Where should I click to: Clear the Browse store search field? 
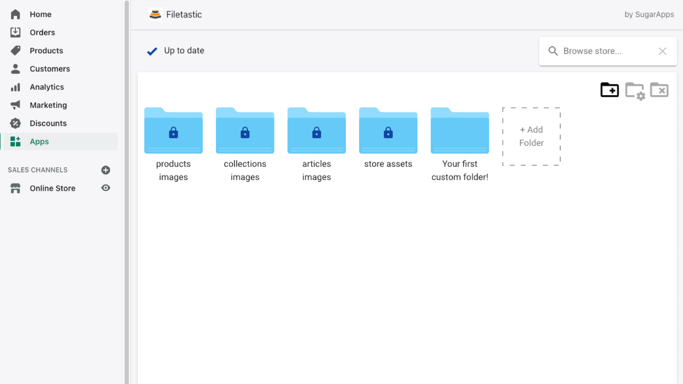(x=662, y=51)
